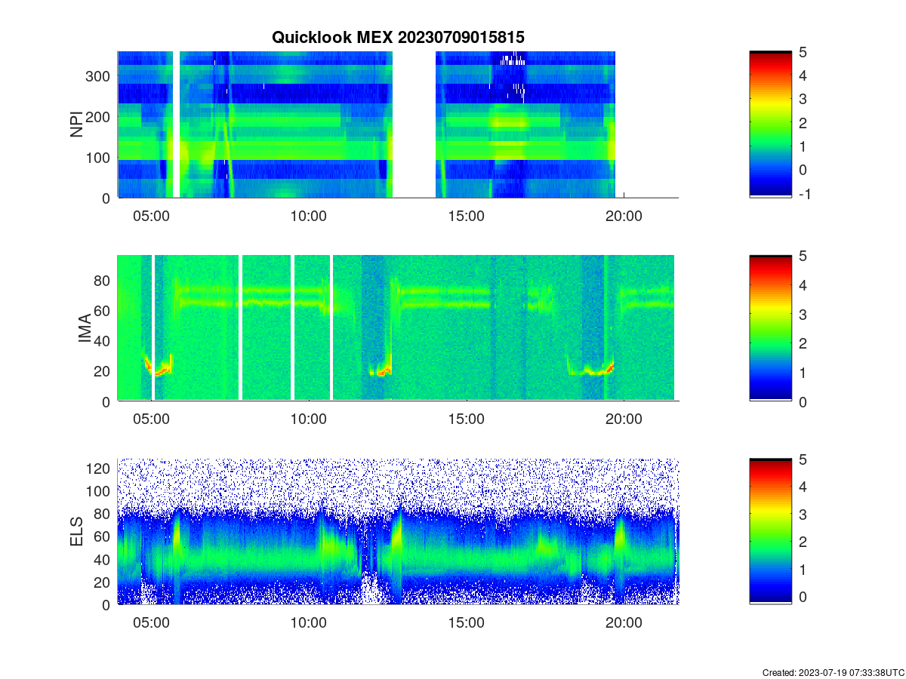Viewport: 906px width, 679px height.
Task: Click the NPI spectrogram plot area
Action: tap(398, 124)
